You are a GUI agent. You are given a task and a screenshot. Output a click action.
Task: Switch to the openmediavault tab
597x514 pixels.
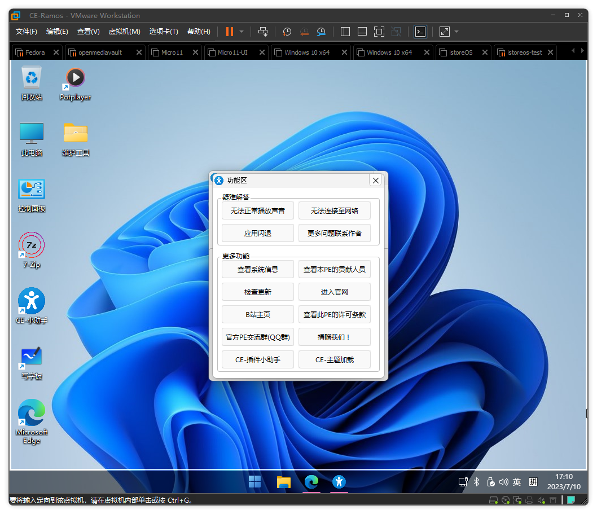coord(100,52)
